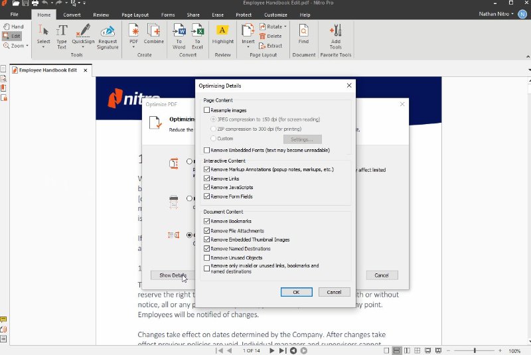Enable Resample images checkbox
This screenshot has height=355, width=531.
tap(206, 110)
